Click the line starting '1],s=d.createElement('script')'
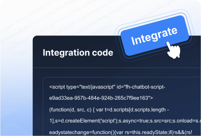201x136 pixels. [x=125, y=121]
